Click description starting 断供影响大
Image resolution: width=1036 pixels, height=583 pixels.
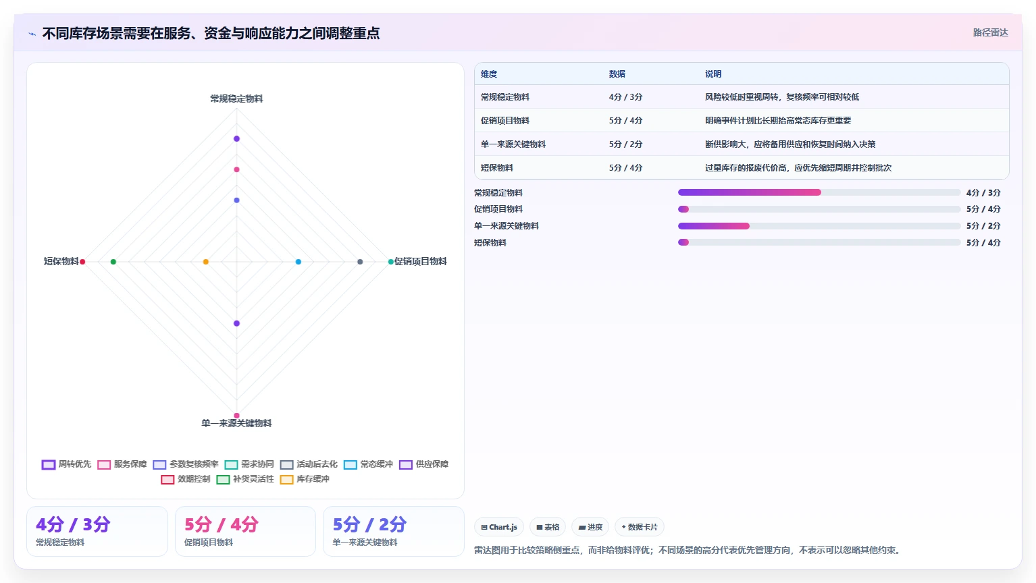(x=790, y=144)
